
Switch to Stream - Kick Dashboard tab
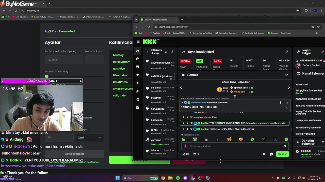(x=159, y=19)
